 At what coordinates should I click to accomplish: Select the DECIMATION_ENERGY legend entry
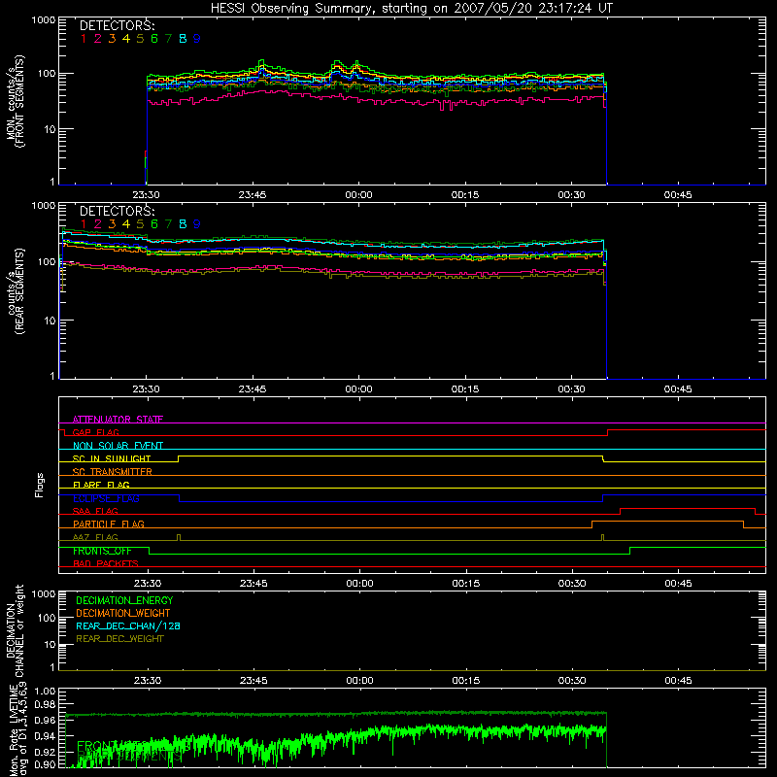[x=124, y=600]
